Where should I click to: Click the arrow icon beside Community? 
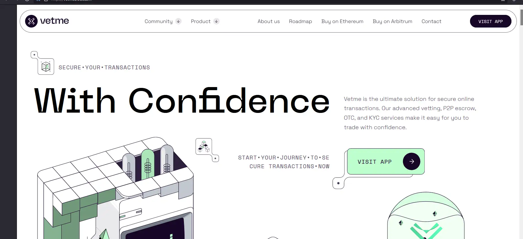click(178, 21)
